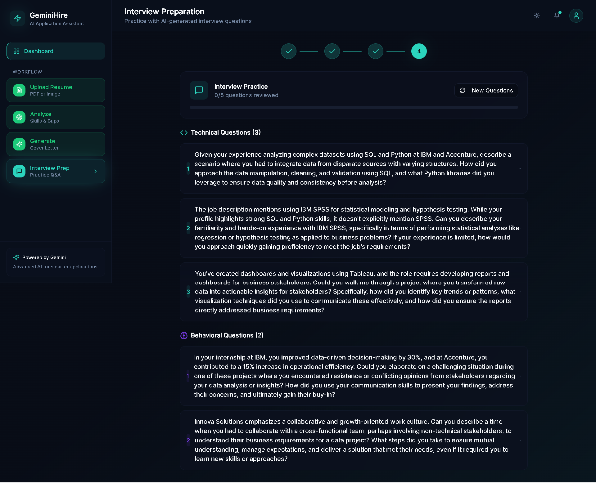Open the Analyze Skills & Gaps step
Screen dimensions: 596x483
(56, 117)
